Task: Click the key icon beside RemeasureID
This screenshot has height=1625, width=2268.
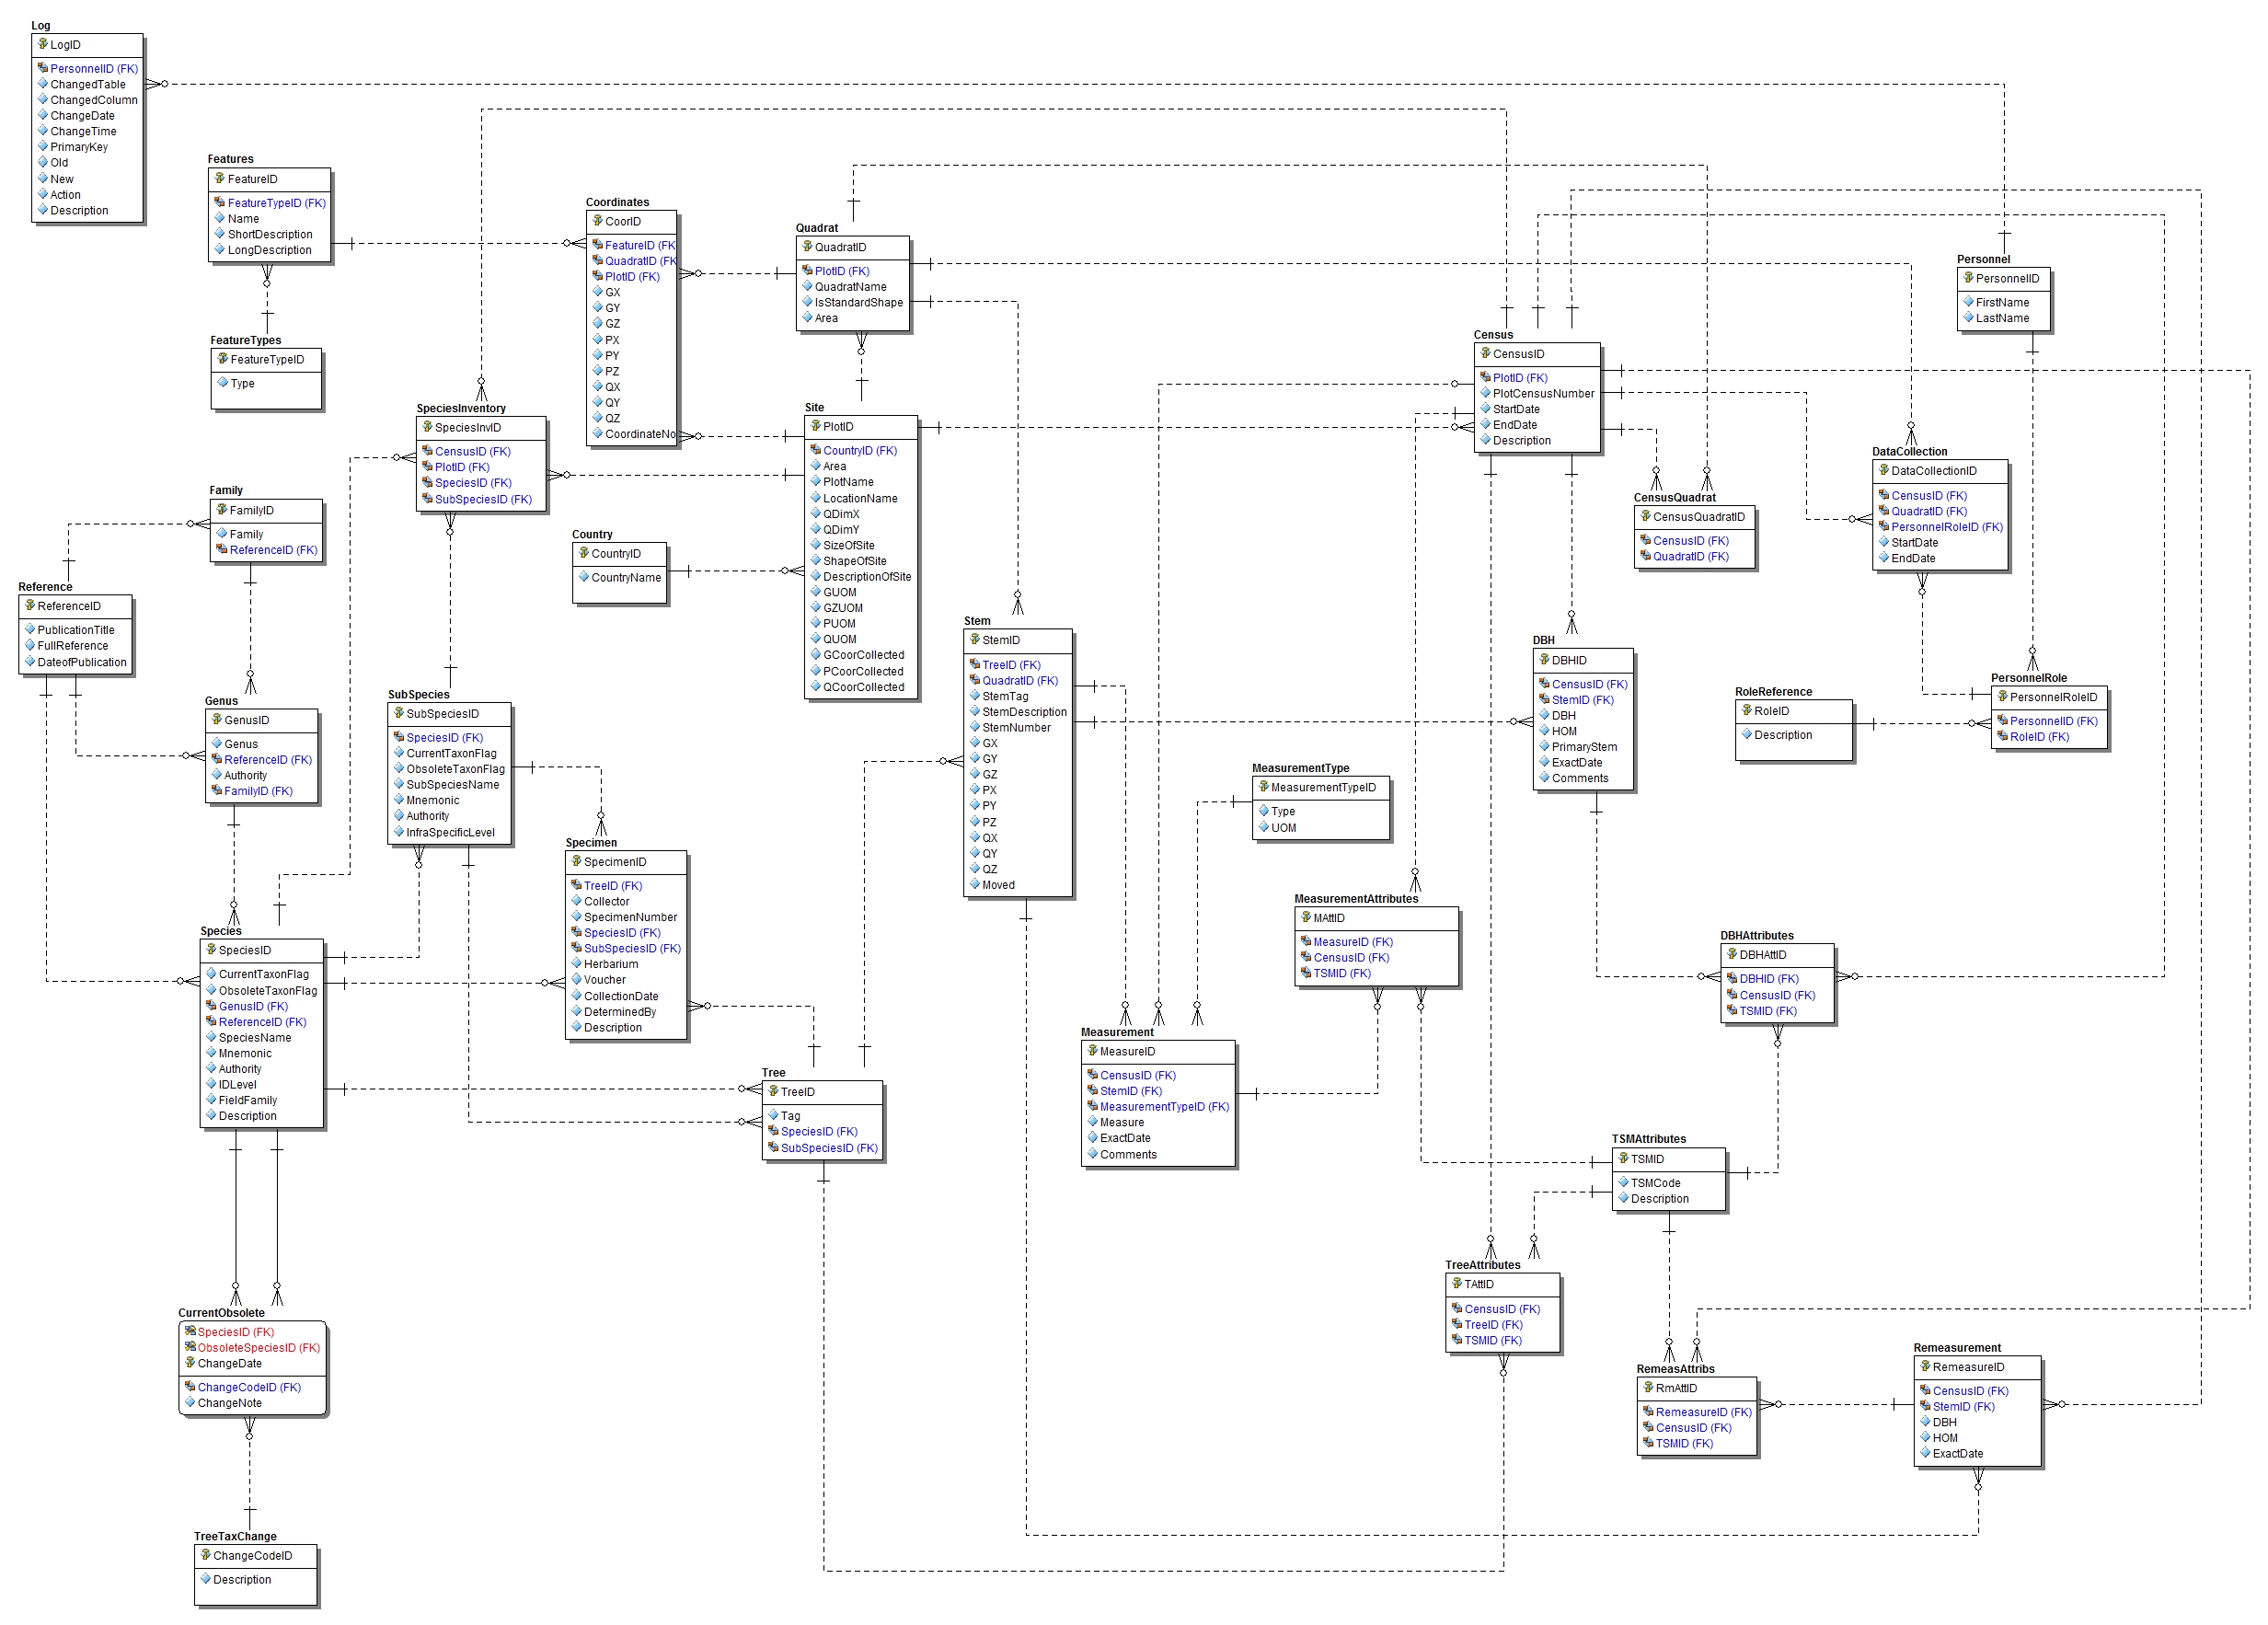Action: [x=1925, y=1366]
